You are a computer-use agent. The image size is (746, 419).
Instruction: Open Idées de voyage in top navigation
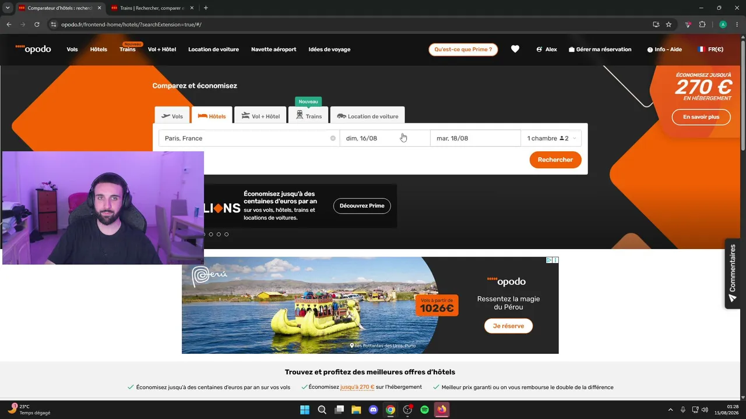pyautogui.click(x=329, y=49)
